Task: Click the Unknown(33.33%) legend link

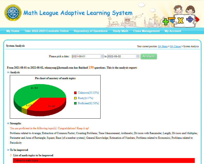Action: [x=88, y=93]
